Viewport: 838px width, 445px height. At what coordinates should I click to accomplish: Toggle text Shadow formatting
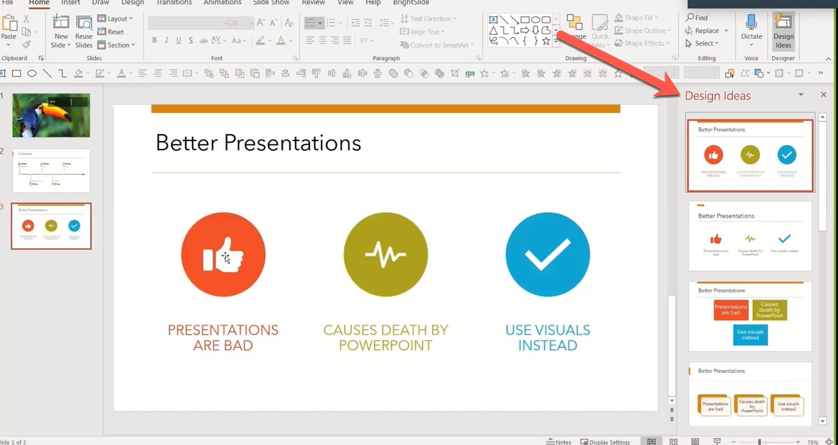191,41
